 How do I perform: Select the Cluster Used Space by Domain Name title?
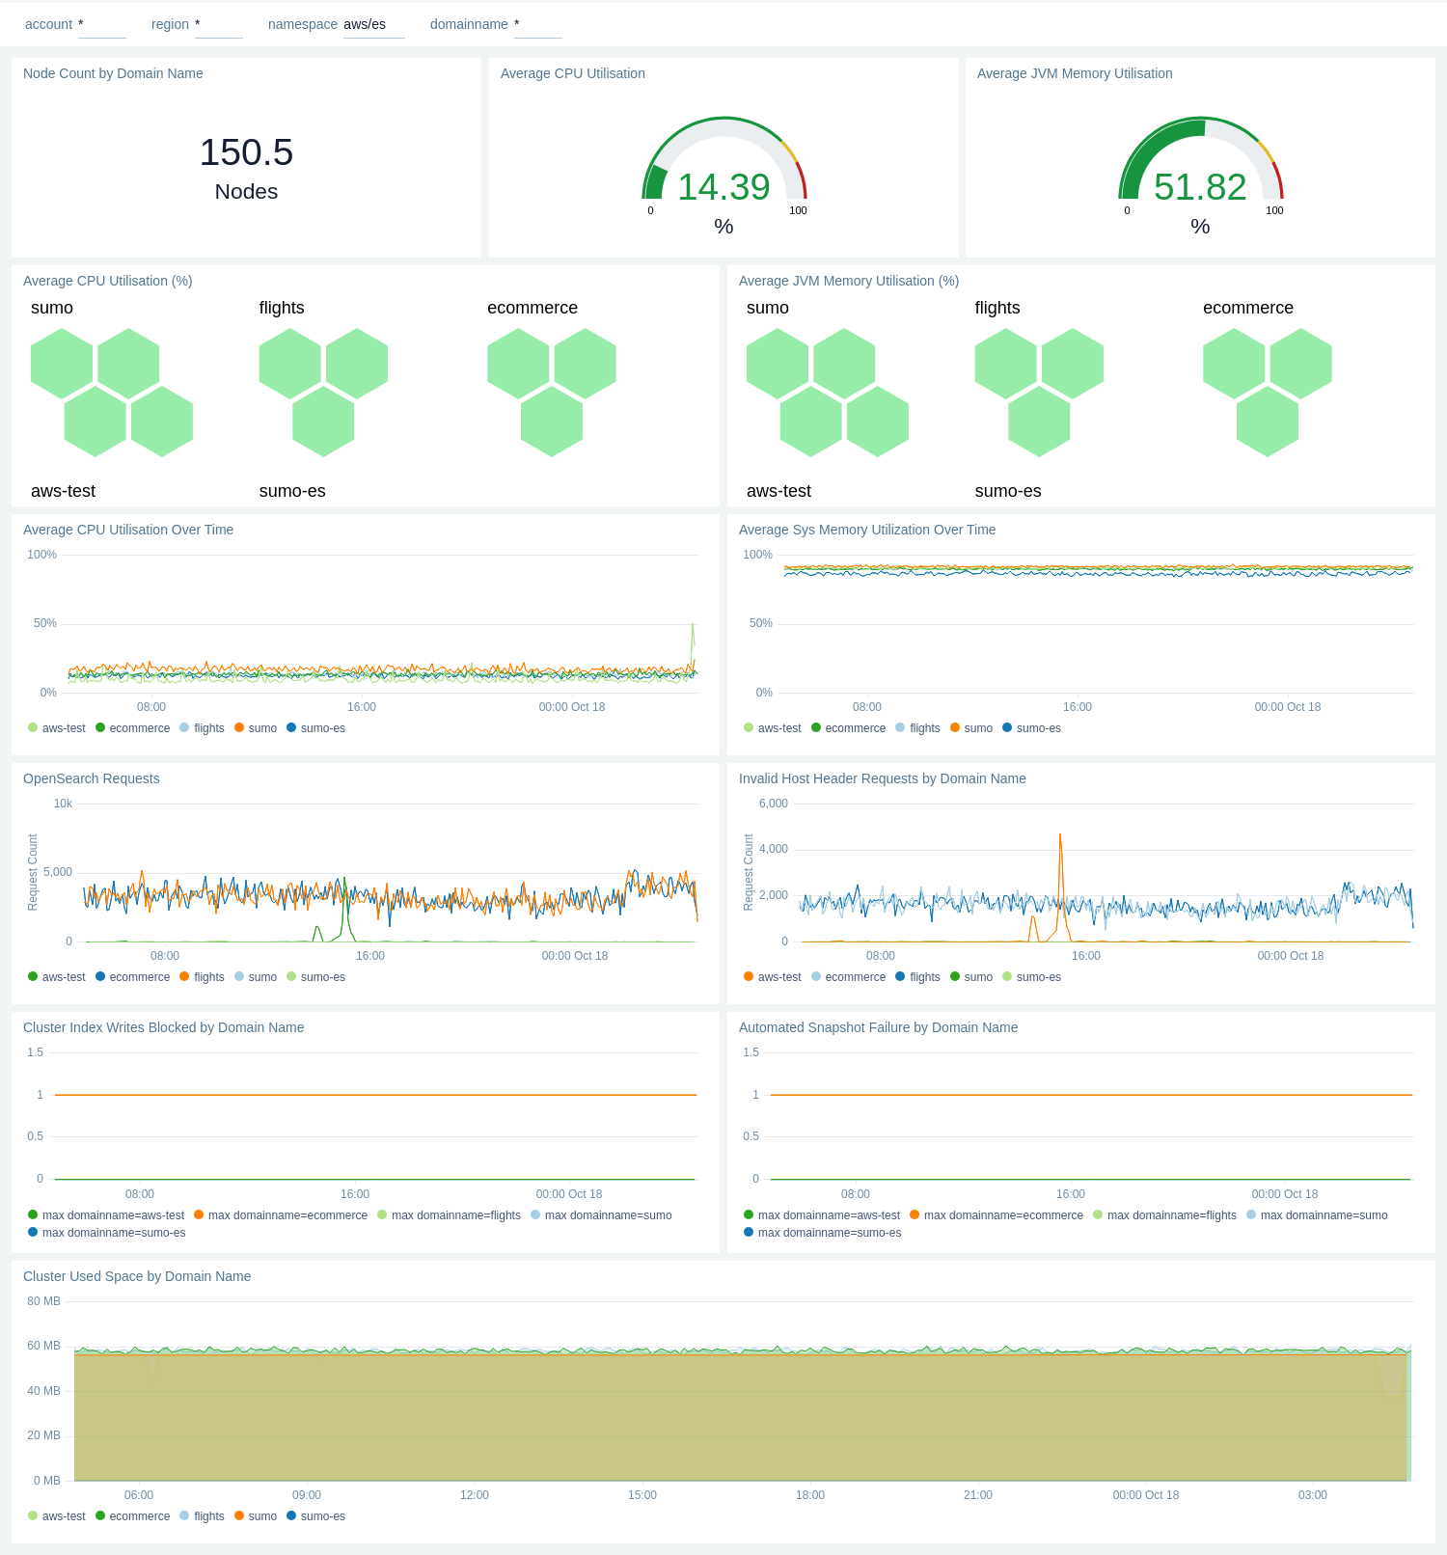click(x=137, y=1276)
